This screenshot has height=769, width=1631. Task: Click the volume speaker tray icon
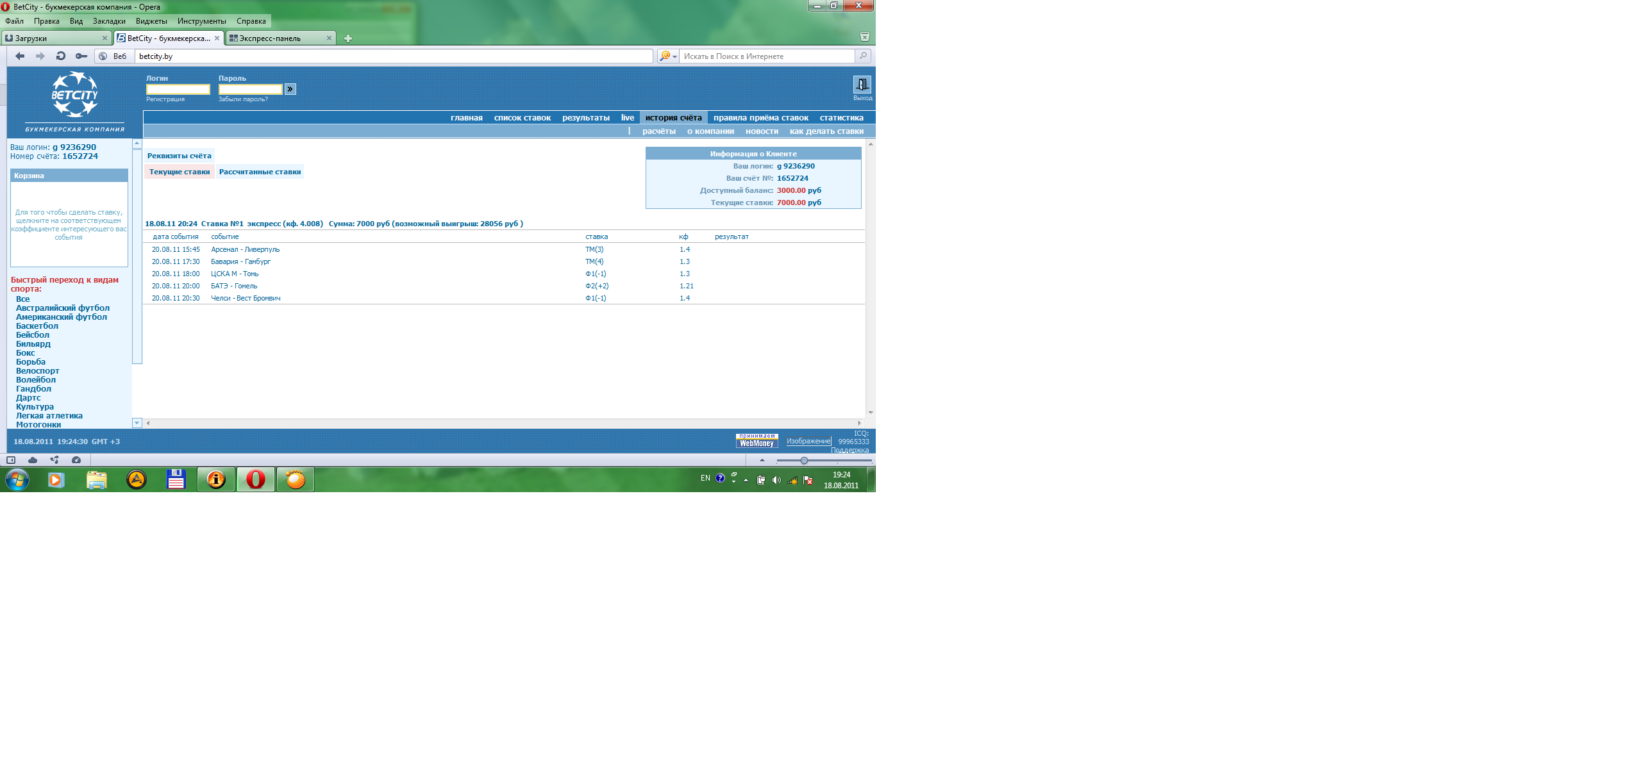pos(776,480)
